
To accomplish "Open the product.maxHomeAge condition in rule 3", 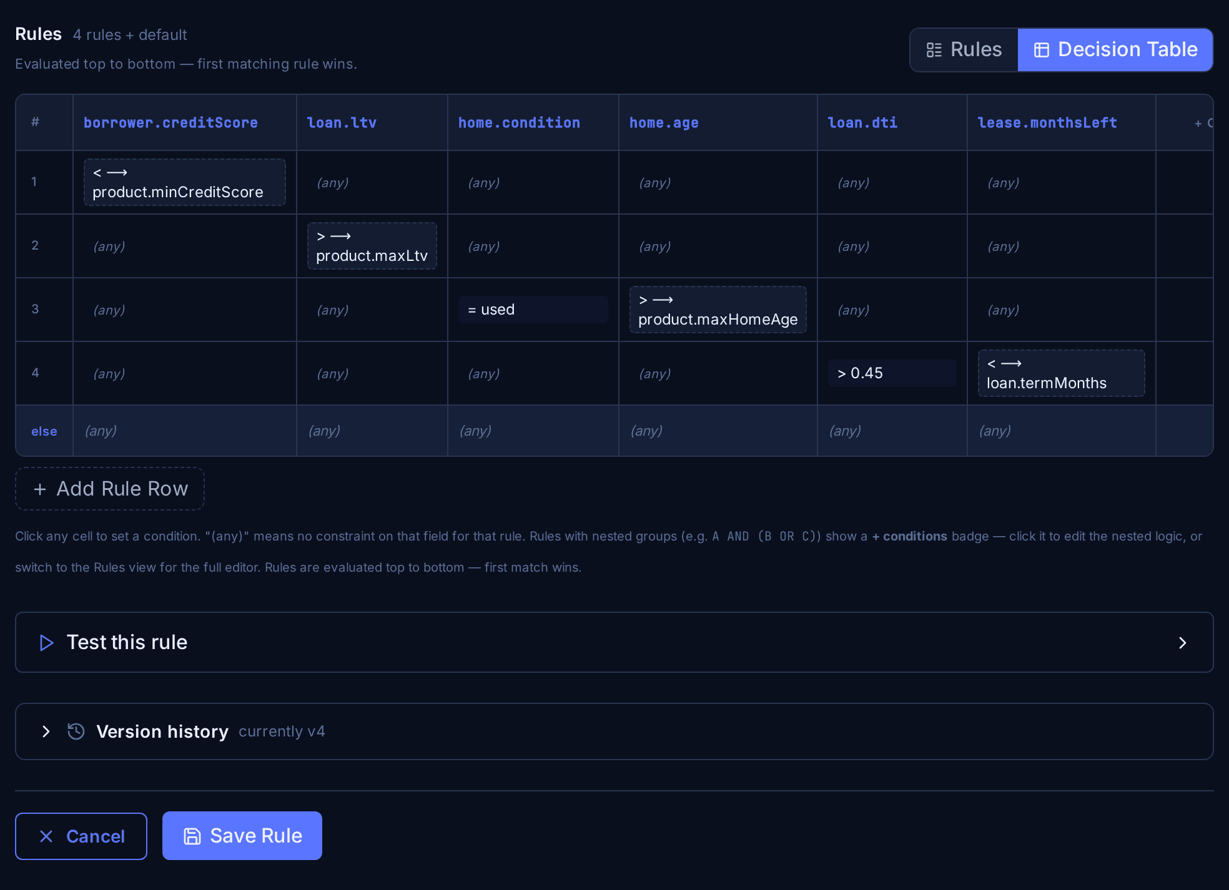I will 718,310.
